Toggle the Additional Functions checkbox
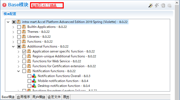Screen dimensions: 180x100 point(19,46)
